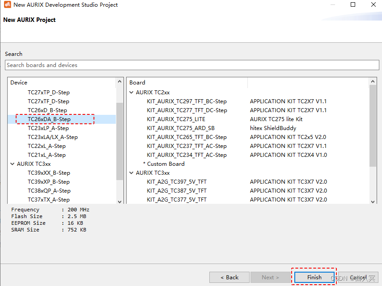The image size is (382, 286).
Task: Select TC39xXX_B-Step device
Action: click(x=49, y=173)
